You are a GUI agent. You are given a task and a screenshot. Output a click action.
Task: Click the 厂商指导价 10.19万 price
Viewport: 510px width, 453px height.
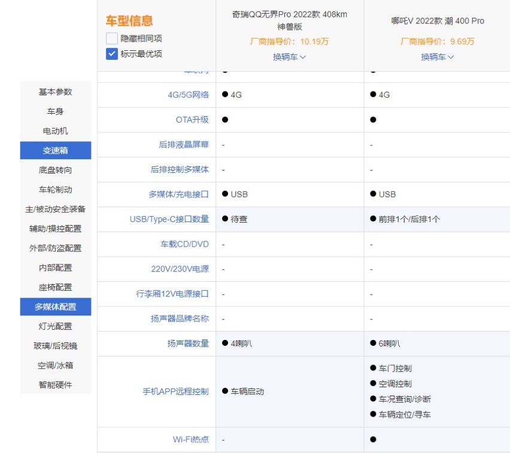[x=289, y=41]
